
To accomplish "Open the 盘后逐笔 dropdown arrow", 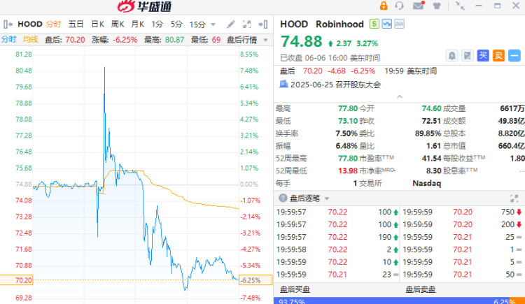I will click(327, 198).
